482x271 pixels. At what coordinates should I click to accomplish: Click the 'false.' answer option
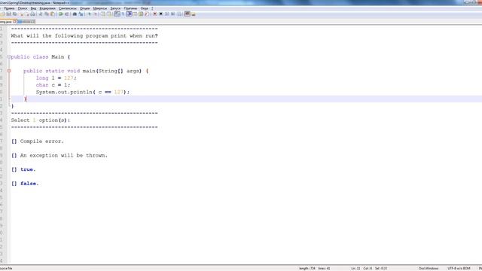(x=25, y=184)
